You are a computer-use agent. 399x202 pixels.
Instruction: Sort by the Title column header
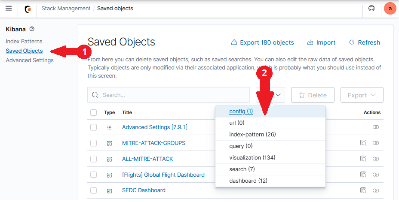(x=127, y=112)
